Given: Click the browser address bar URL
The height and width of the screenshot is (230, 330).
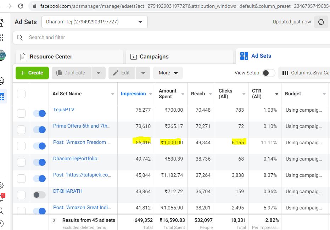Looking at the screenshot, I should pos(185,6).
